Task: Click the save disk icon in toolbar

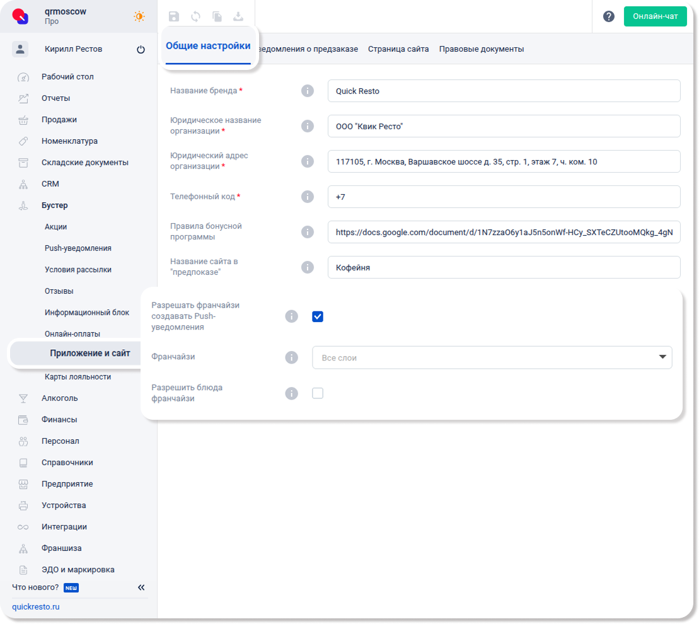Action: pyautogui.click(x=174, y=17)
